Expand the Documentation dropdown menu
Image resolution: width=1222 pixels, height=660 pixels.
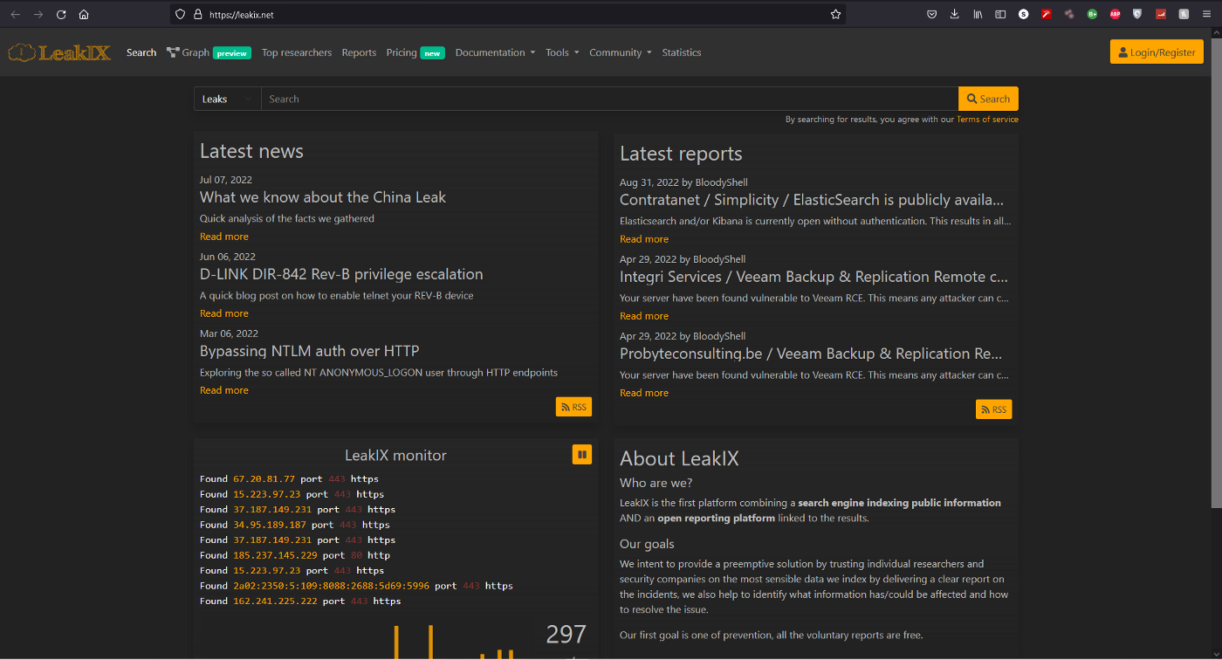[x=495, y=52]
